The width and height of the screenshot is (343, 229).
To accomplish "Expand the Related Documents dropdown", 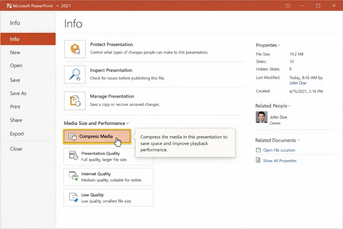I will click(277, 141).
